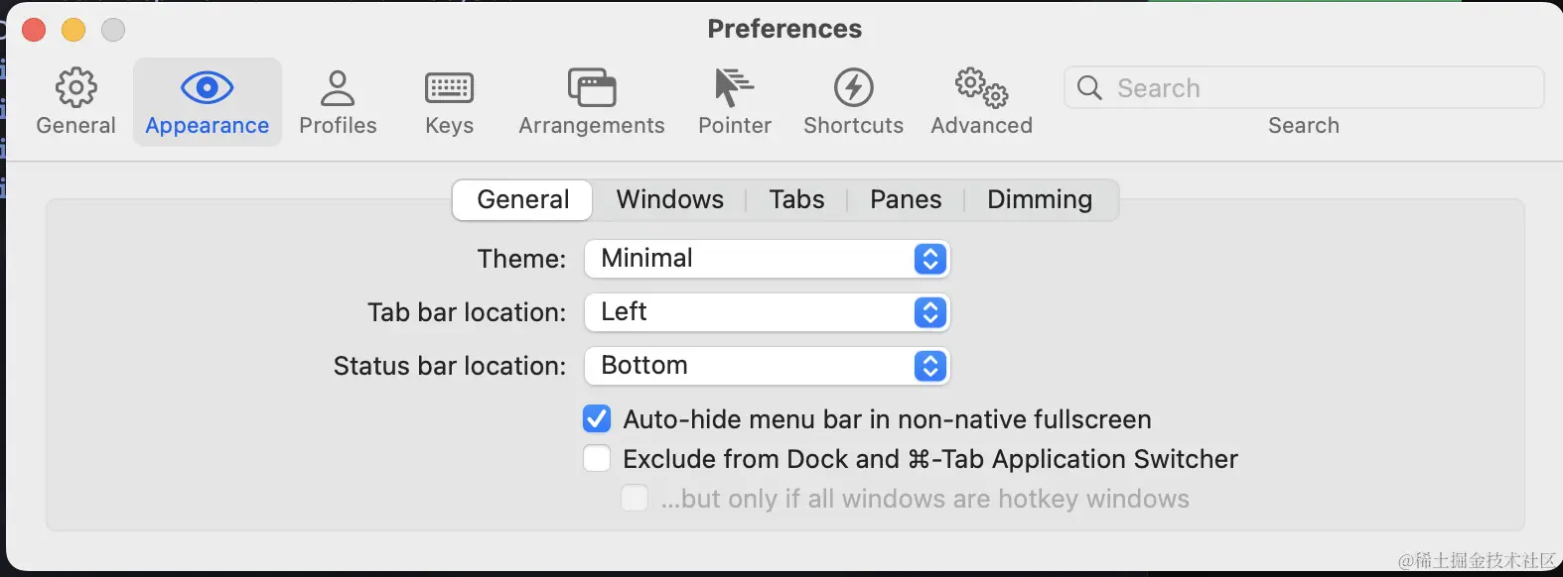Switch to the Windows tab
1563x577 pixels.
tap(669, 199)
